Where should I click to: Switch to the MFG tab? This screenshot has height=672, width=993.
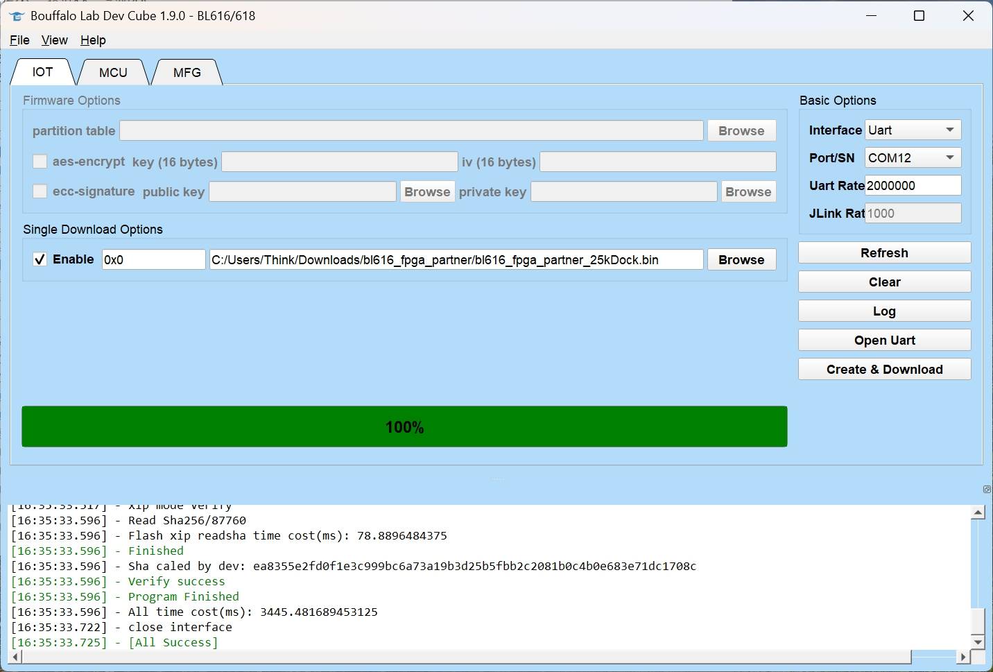(187, 72)
